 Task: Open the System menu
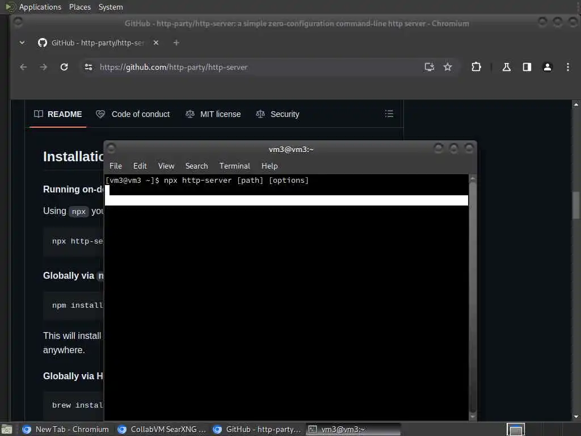tap(111, 7)
